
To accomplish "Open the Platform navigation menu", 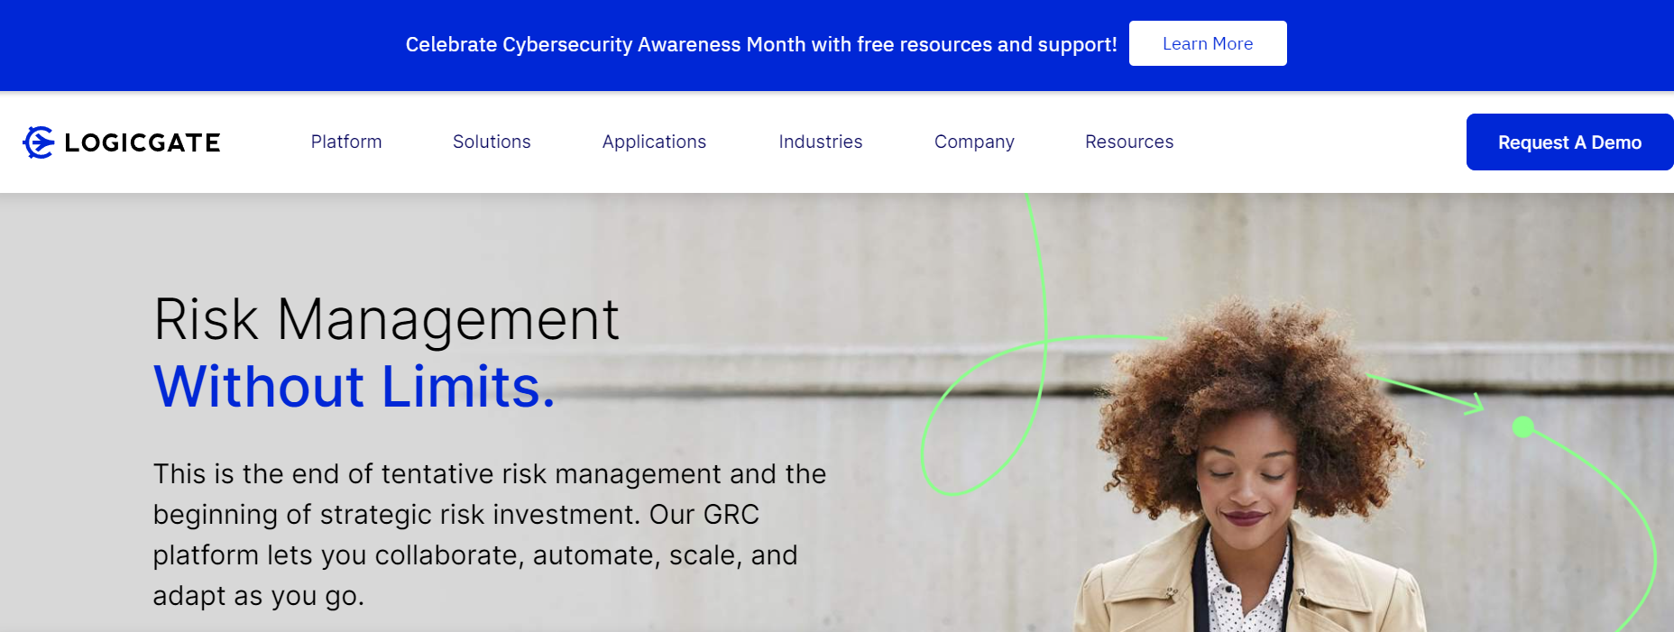I will [346, 142].
